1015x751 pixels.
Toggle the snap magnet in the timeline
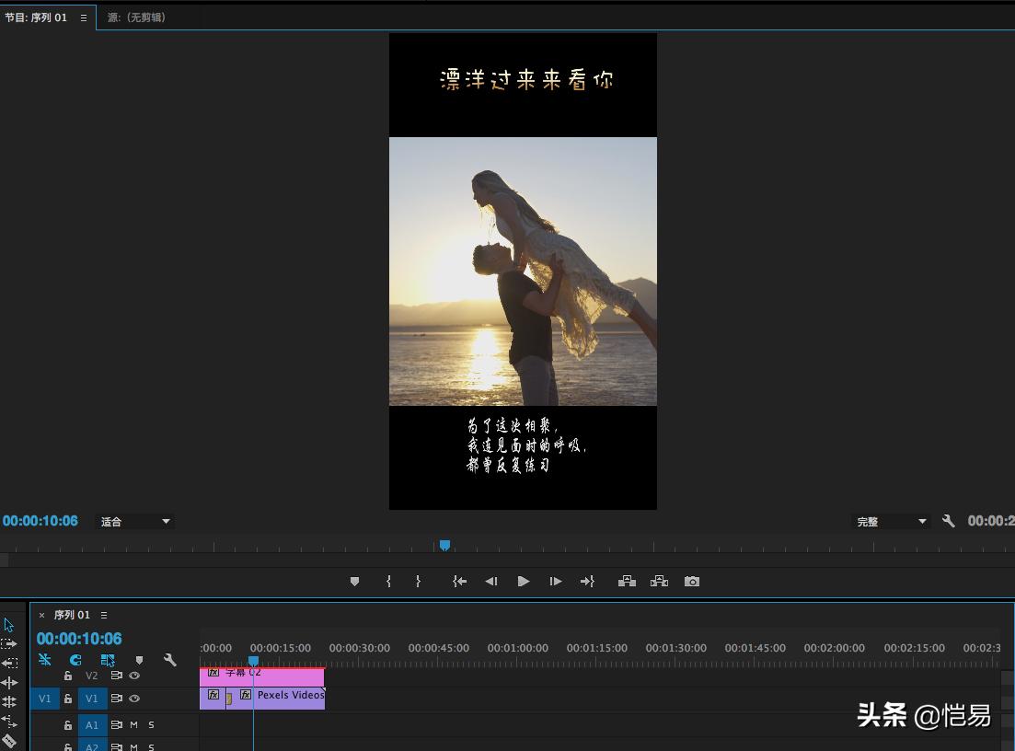(75, 660)
